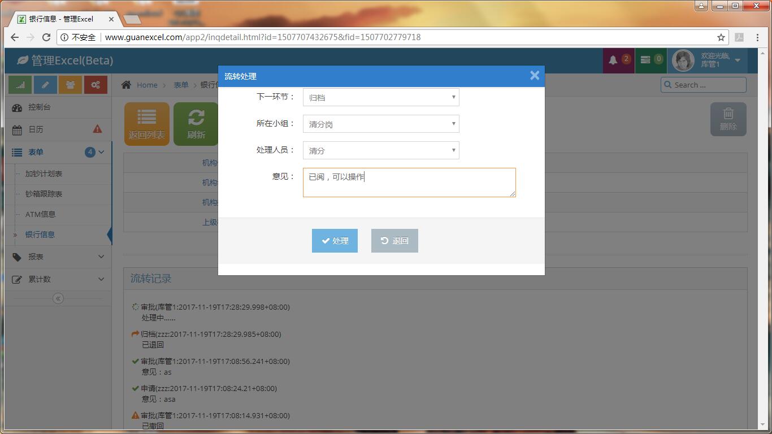Click the red settings gears icon

pos(96,85)
